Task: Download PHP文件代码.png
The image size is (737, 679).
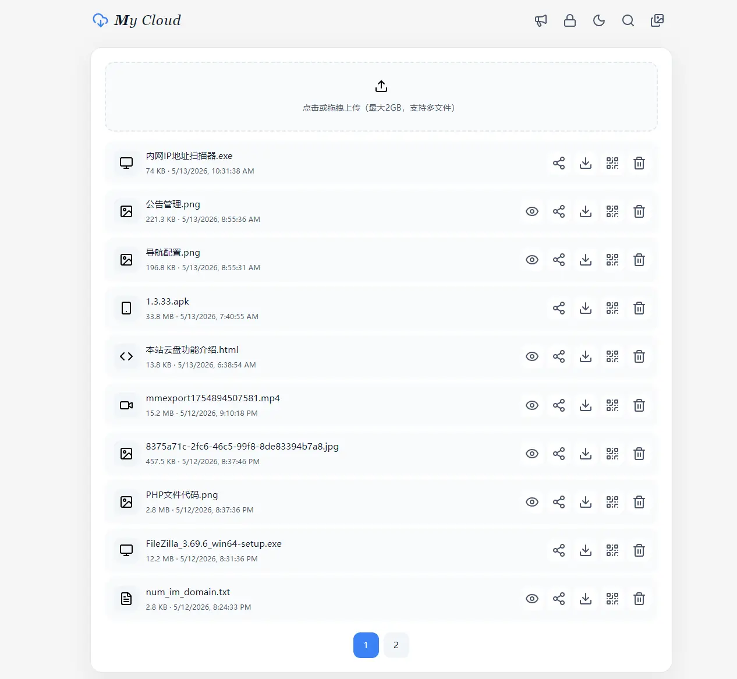Action: pos(586,502)
